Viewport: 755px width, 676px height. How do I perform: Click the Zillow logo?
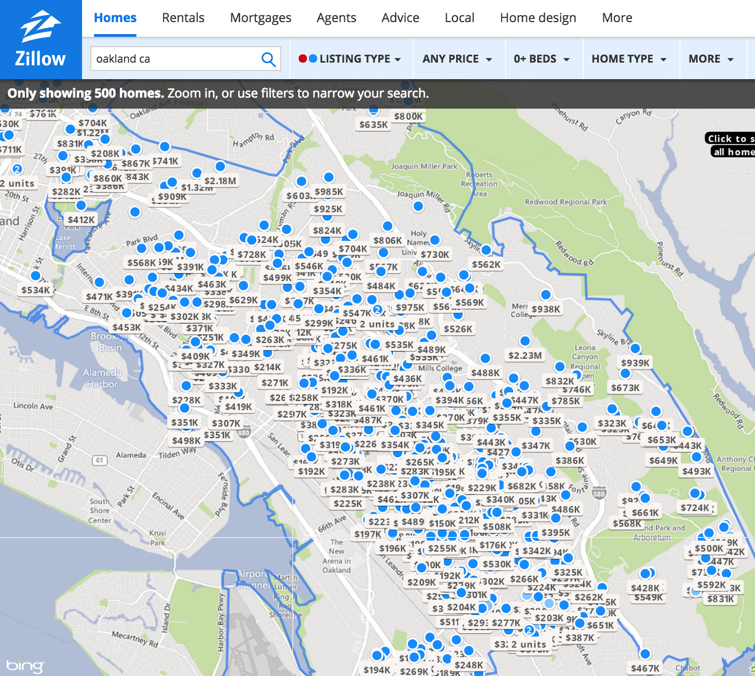click(x=41, y=40)
